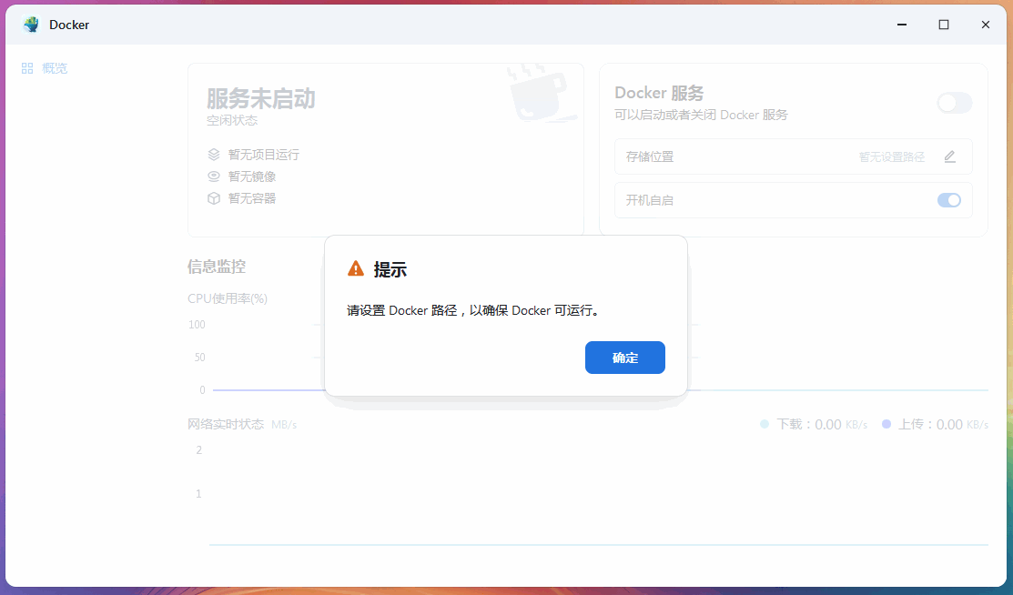Click the 提示 dialog title
The image size is (1013, 595).
(x=390, y=269)
